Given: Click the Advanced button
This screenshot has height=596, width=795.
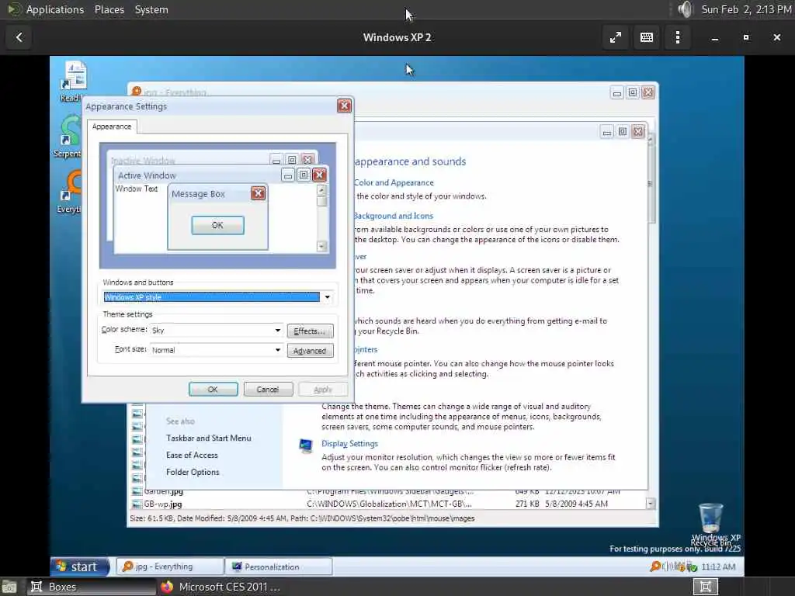Looking at the screenshot, I should (x=310, y=351).
